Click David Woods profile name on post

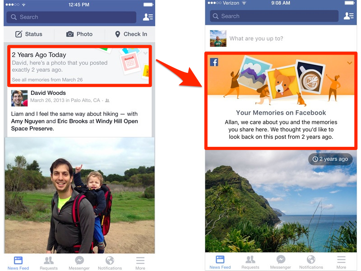tap(48, 93)
